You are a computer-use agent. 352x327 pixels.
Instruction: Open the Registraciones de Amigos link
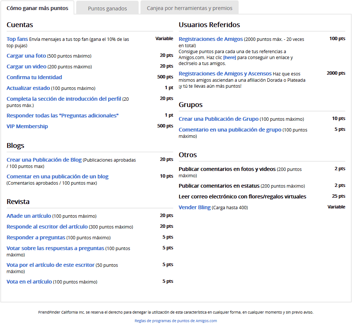pyautogui.click(x=211, y=39)
